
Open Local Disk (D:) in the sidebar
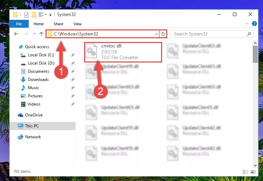pyautogui.click(x=41, y=63)
